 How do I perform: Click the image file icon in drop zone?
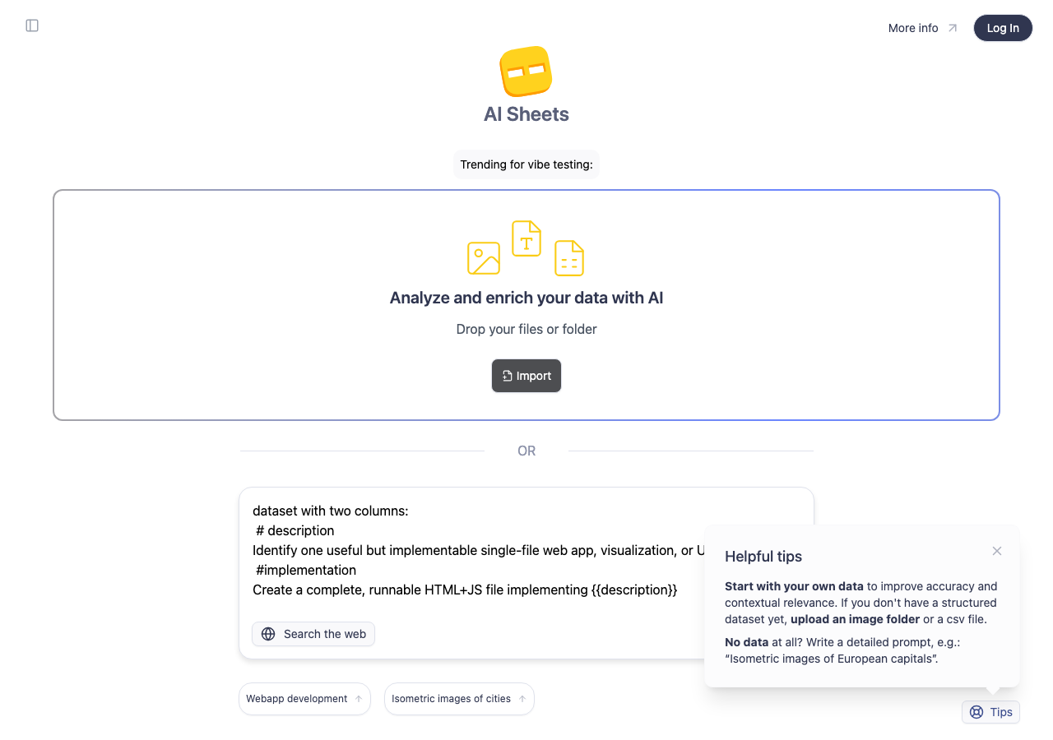point(484,258)
